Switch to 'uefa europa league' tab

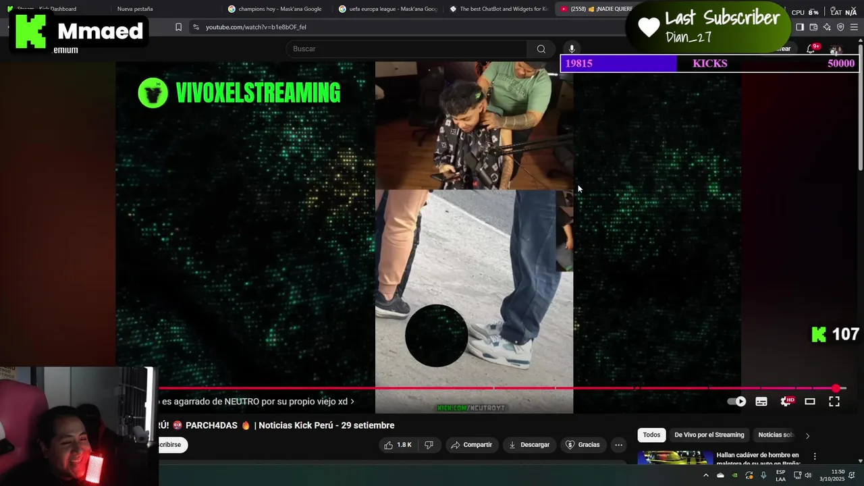coord(389,9)
